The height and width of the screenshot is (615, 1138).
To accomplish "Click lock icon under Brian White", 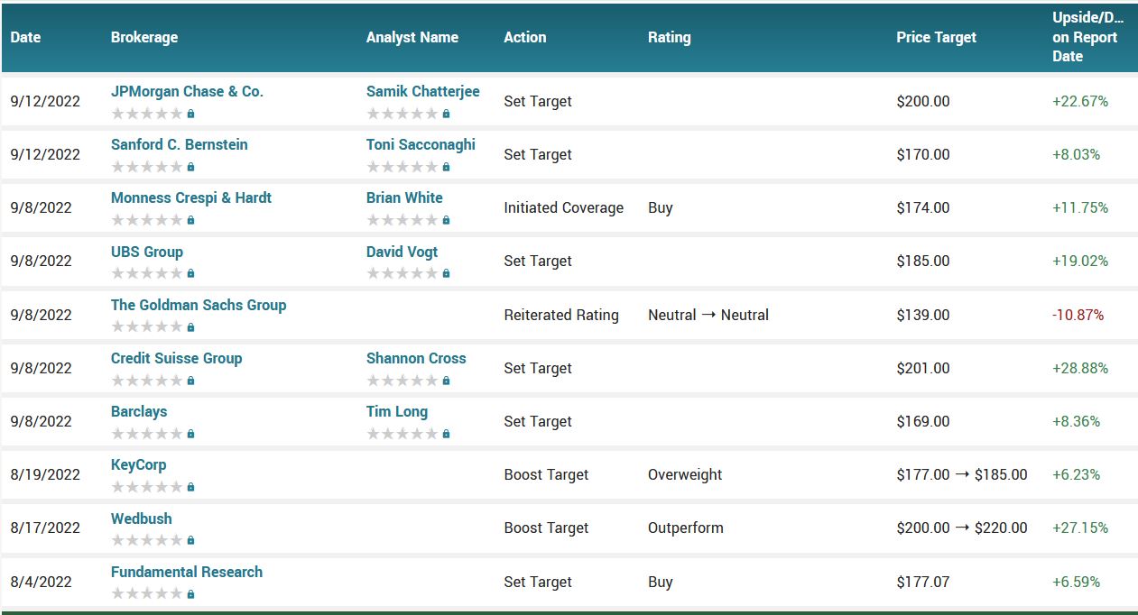I will click(x=446, y=221).
